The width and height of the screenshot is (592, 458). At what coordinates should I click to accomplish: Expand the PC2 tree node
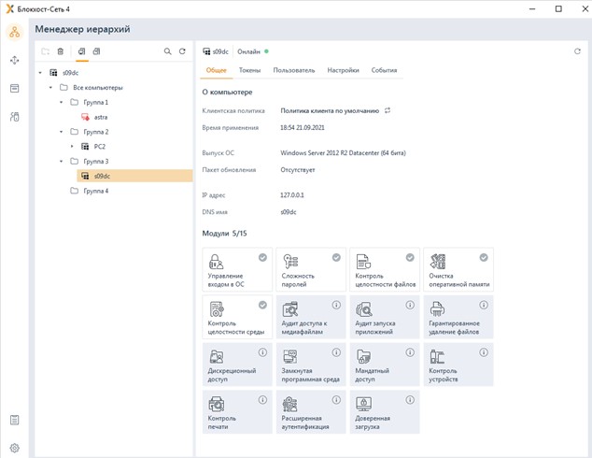(x=73, y=146)
